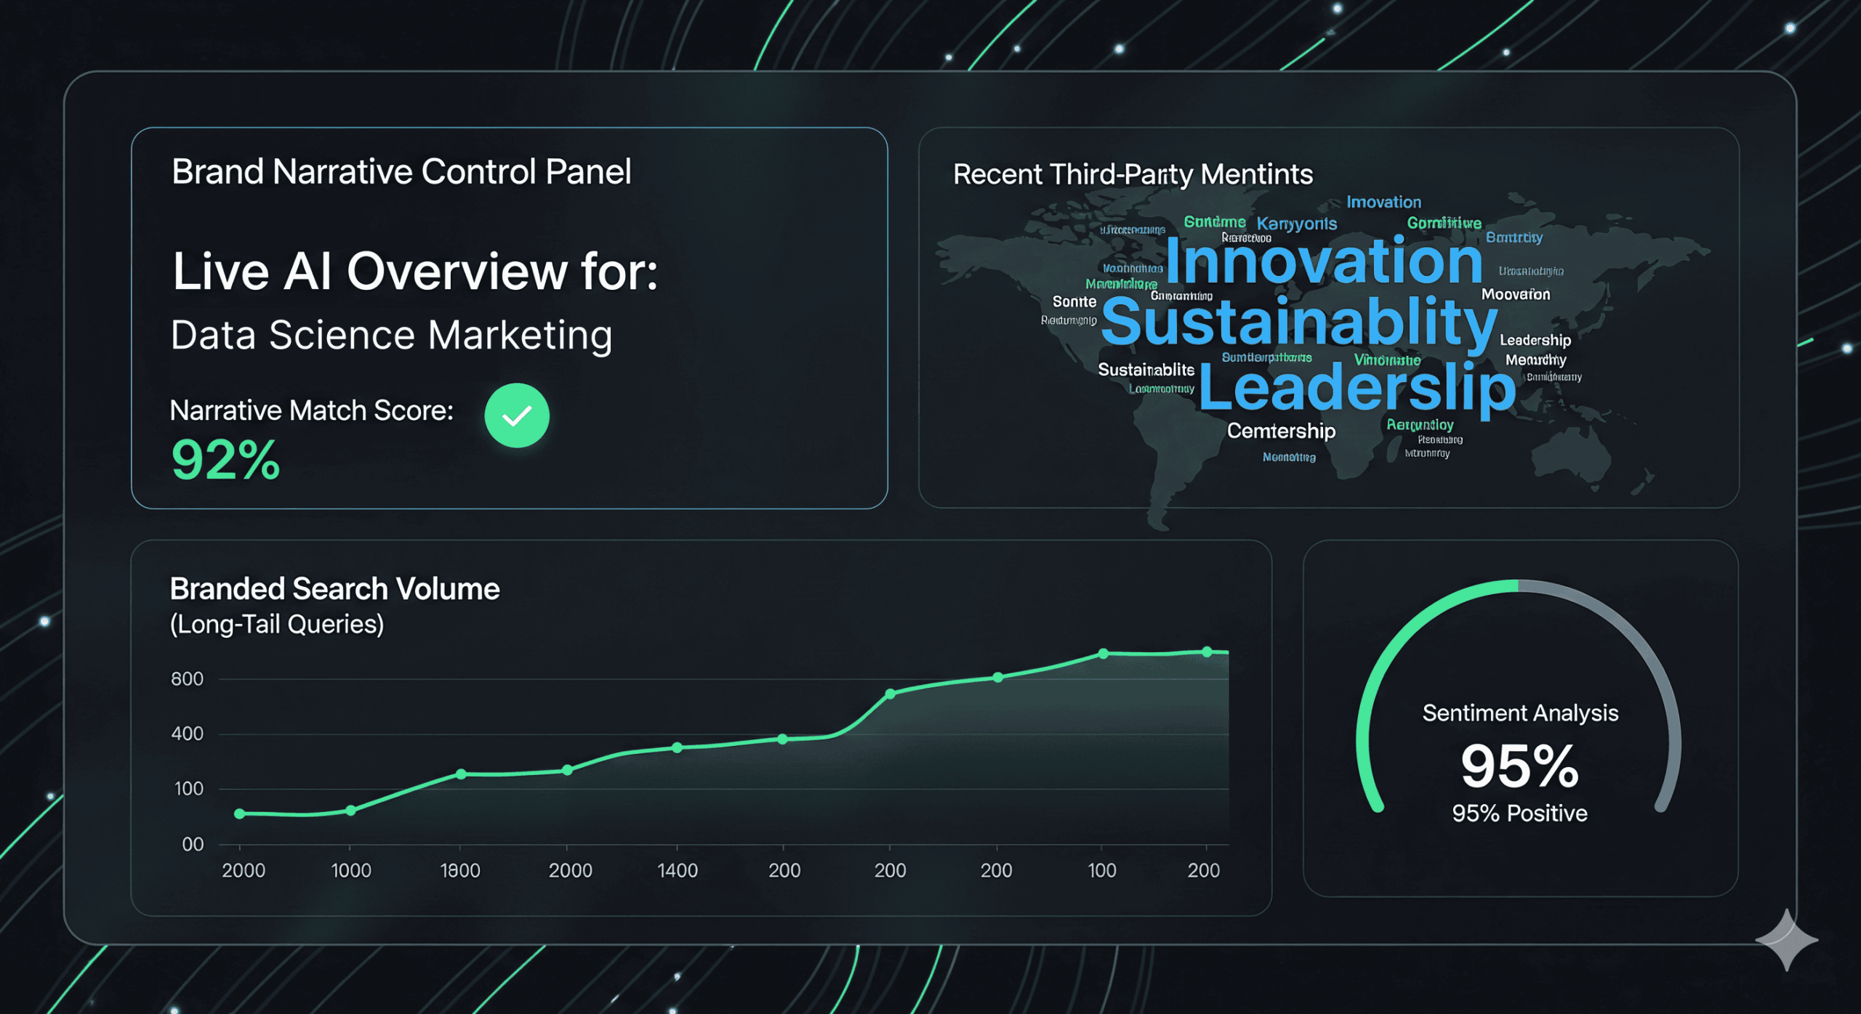Click the Brand Narrative Control Panel title
This screenshot has width=1861, height=1014.
[401, 172]
